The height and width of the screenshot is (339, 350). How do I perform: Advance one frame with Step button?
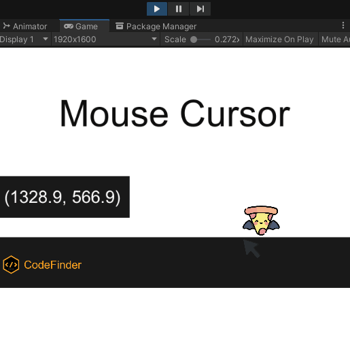(x=200, y=9)
